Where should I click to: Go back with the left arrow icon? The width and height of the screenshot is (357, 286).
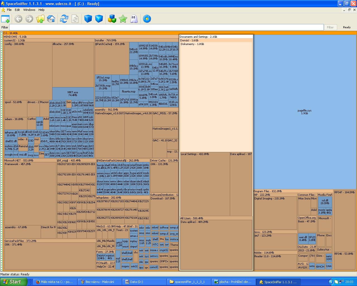18,19
